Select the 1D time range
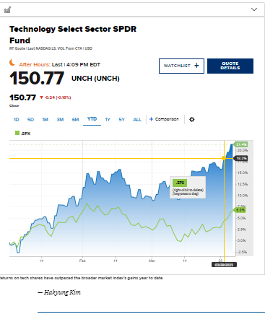 [16, 120]
